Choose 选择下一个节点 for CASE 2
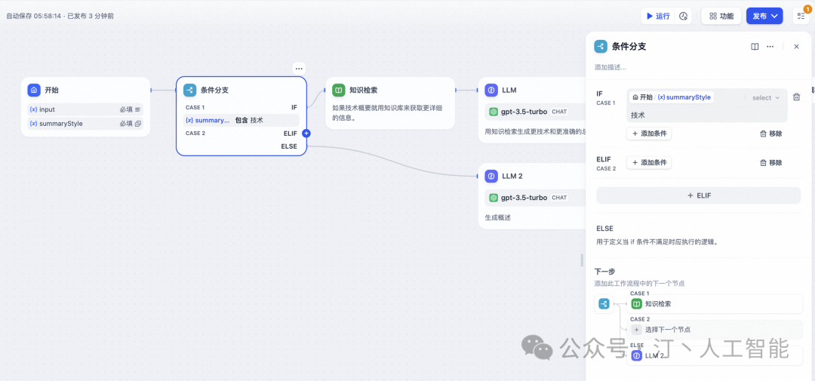 pos(714,330)
